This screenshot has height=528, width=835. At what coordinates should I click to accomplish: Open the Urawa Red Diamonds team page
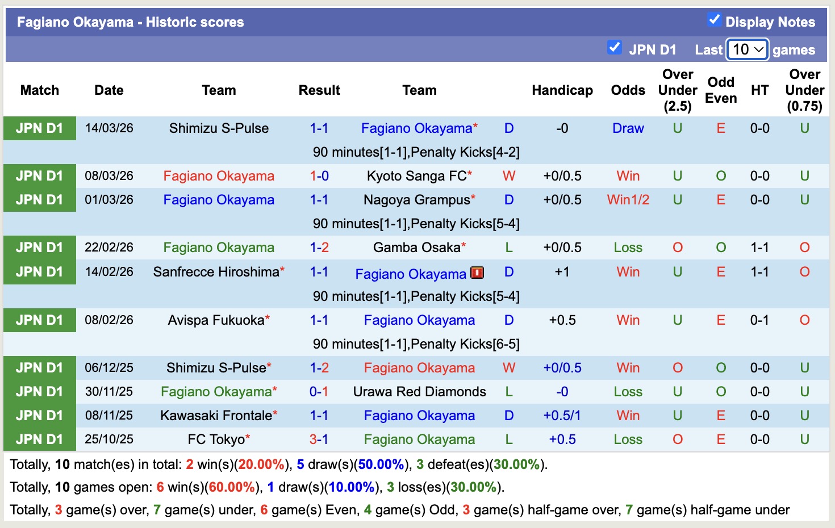coord(419,391)
